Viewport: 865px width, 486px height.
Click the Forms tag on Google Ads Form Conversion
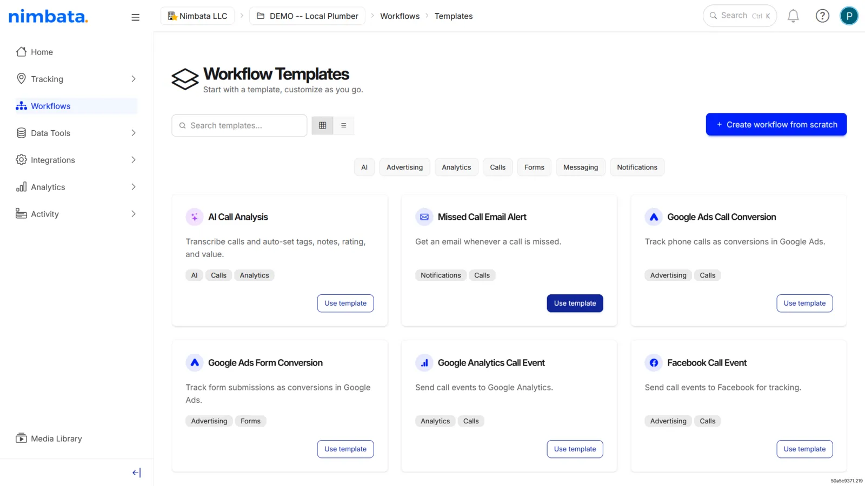coord(250,421)
